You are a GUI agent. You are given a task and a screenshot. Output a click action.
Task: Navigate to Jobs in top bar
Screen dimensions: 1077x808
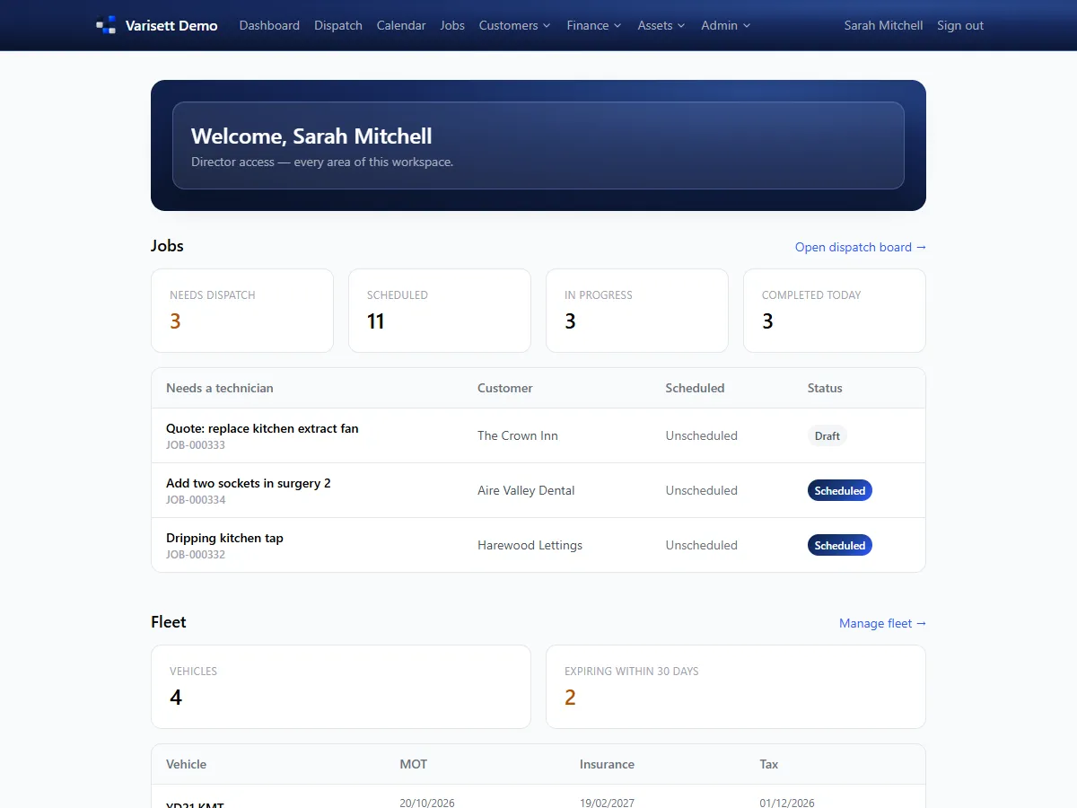[x=452, y=25]
